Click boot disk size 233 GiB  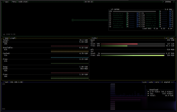point(171,40)
